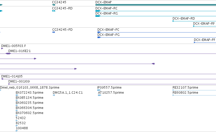Click the 82532 feature arrow glyph
This screenshot has width=216, height=132.
[17, 126]
